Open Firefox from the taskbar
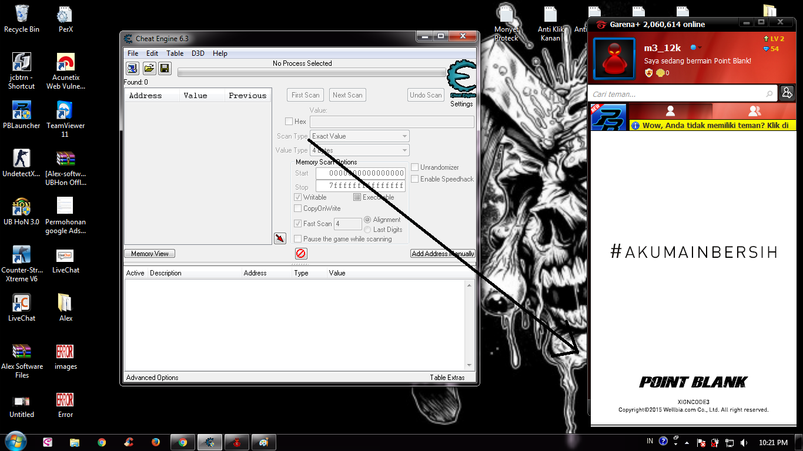The image size is (803, 451). click(155, 442)
